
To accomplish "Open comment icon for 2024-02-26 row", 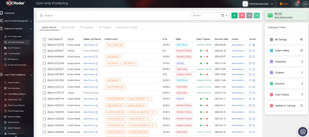I will point(250,45).
